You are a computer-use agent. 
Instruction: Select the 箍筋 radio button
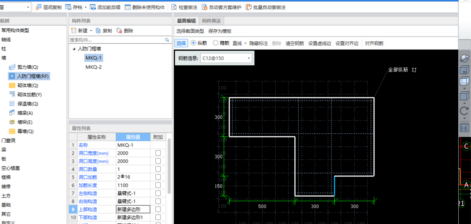[216, 43]
